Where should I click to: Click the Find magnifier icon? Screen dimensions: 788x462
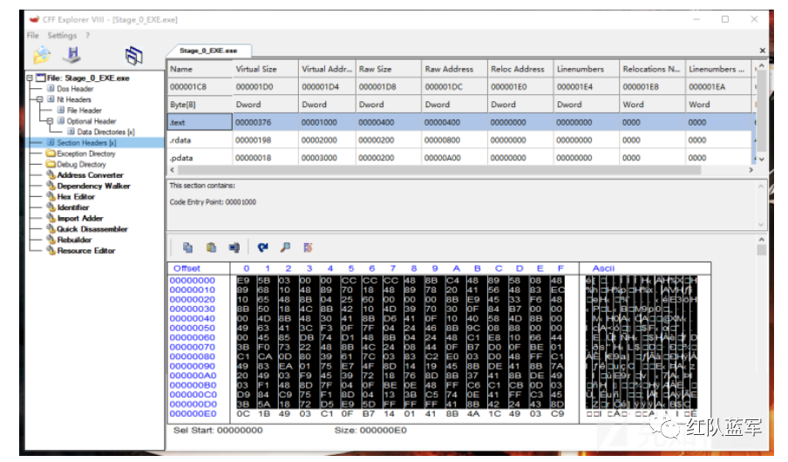pos(285,248)
